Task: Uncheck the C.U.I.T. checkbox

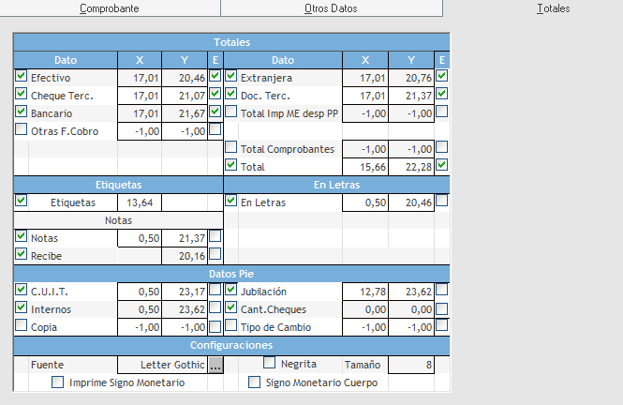Action: pos(22,290)
